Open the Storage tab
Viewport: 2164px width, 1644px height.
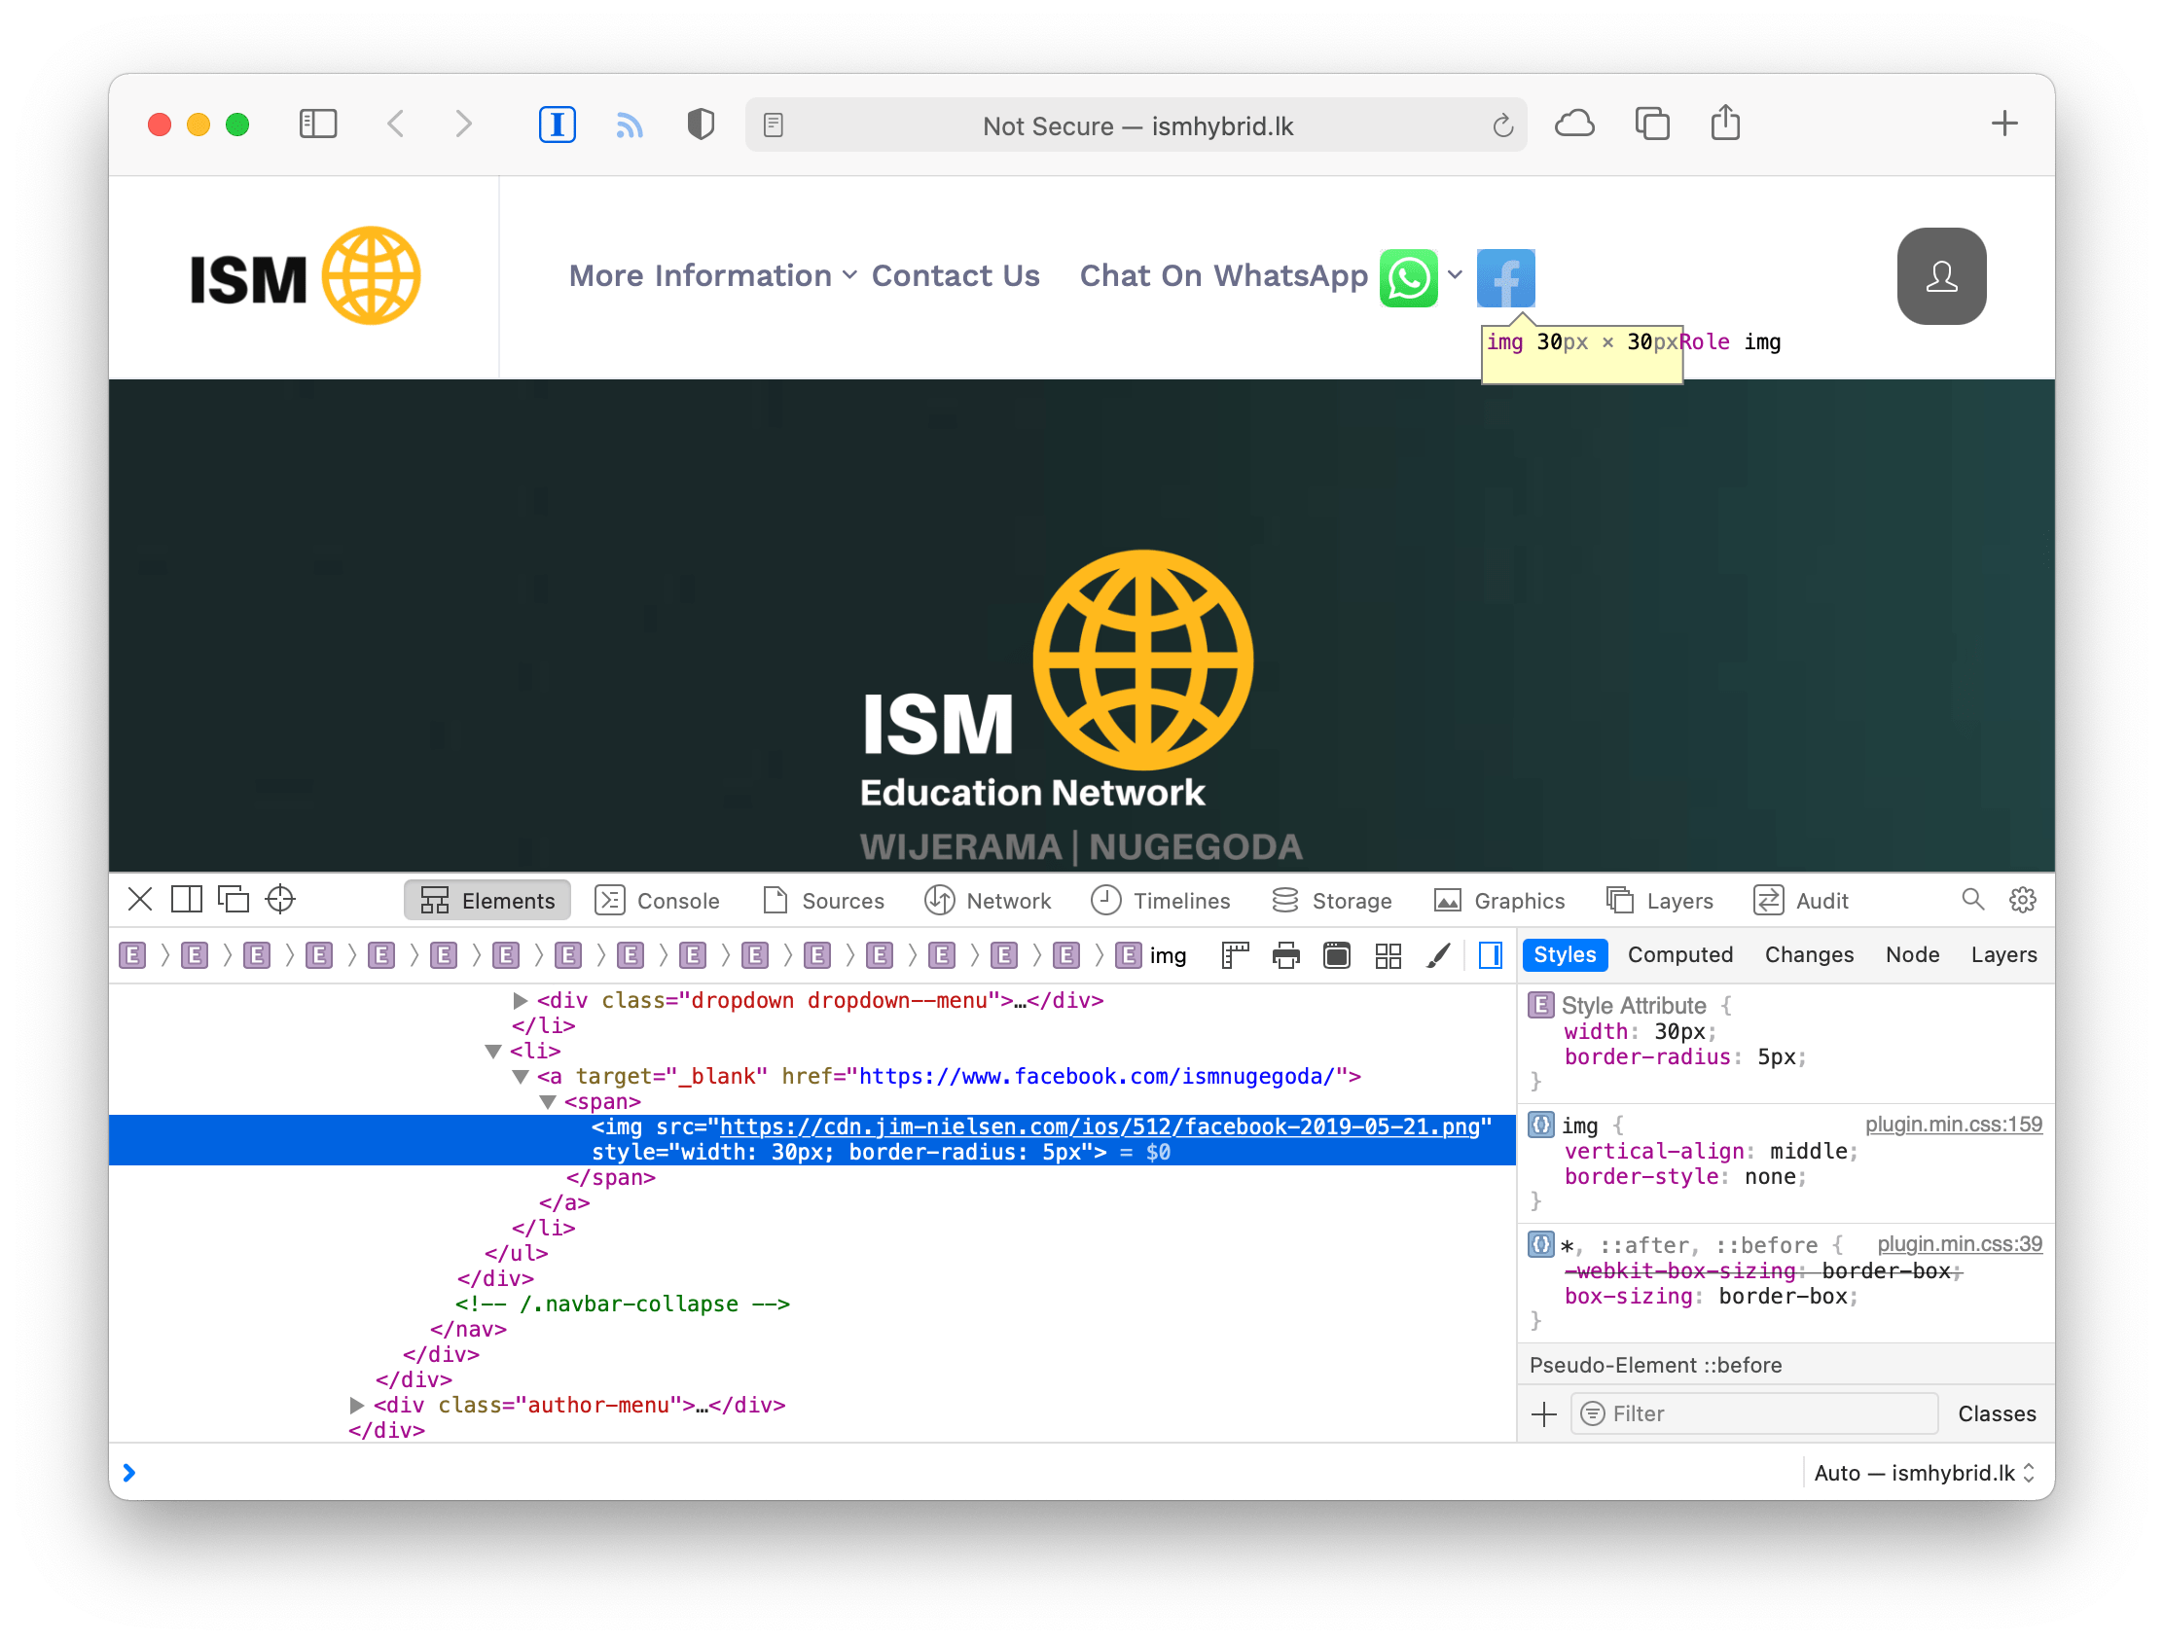point(1331,900)
